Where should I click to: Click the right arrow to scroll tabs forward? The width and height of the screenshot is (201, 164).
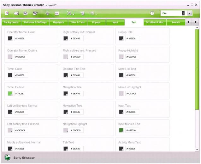click(195, 22)
